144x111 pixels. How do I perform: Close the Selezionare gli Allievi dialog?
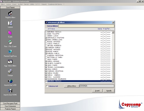(x=113, y=22)
